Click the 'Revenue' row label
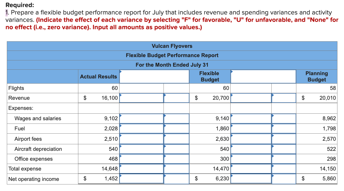Screen dimensions: 344x191 click(x=19, y=98)
